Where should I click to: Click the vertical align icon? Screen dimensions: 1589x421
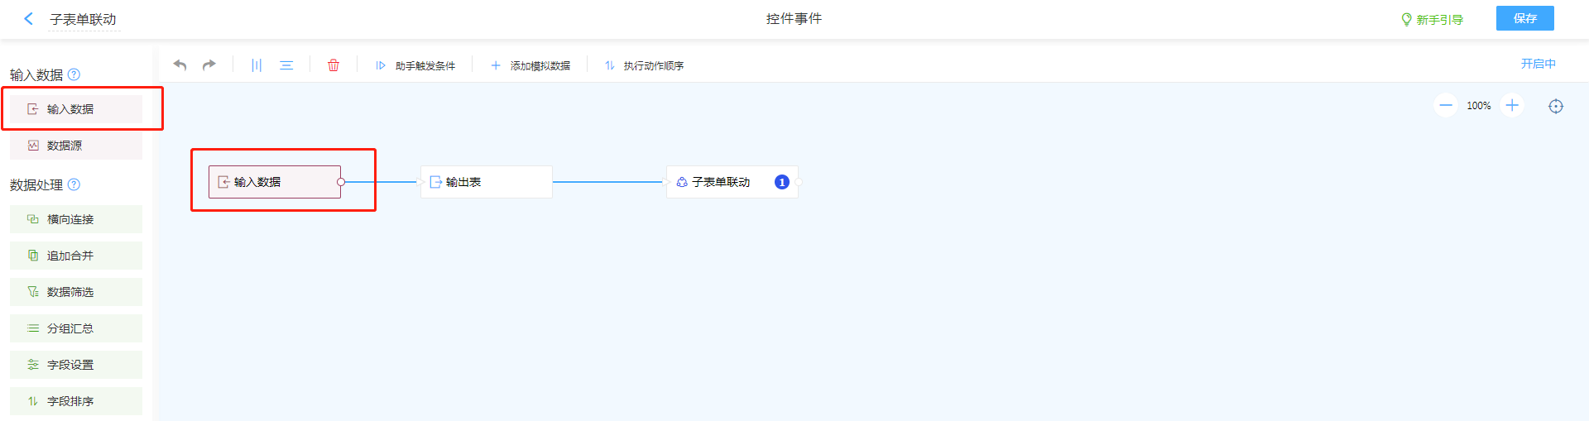[x=257, y=65]
